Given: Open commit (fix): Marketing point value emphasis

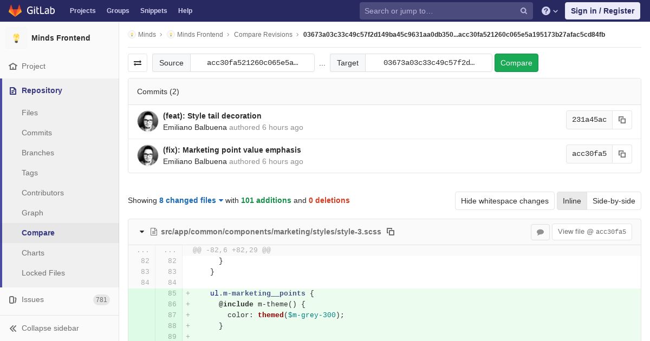Looking at the screenshot, I should pyautogui.click(x=232, y=150).
